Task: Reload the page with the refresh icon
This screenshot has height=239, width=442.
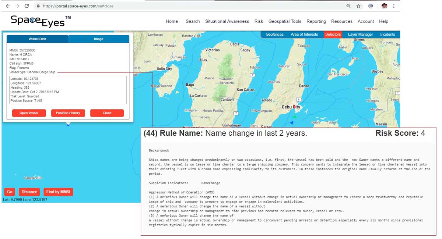Action: pyautogui.click(x=27, y=6)
